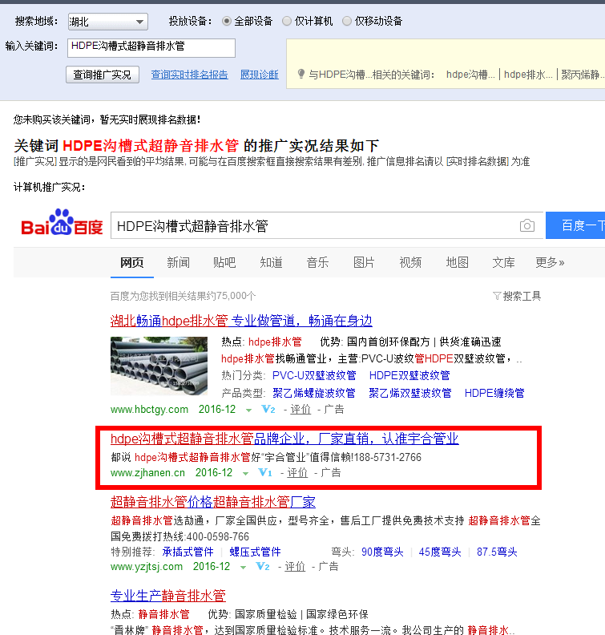Switch to the 文库 tab

coord(503,262)
